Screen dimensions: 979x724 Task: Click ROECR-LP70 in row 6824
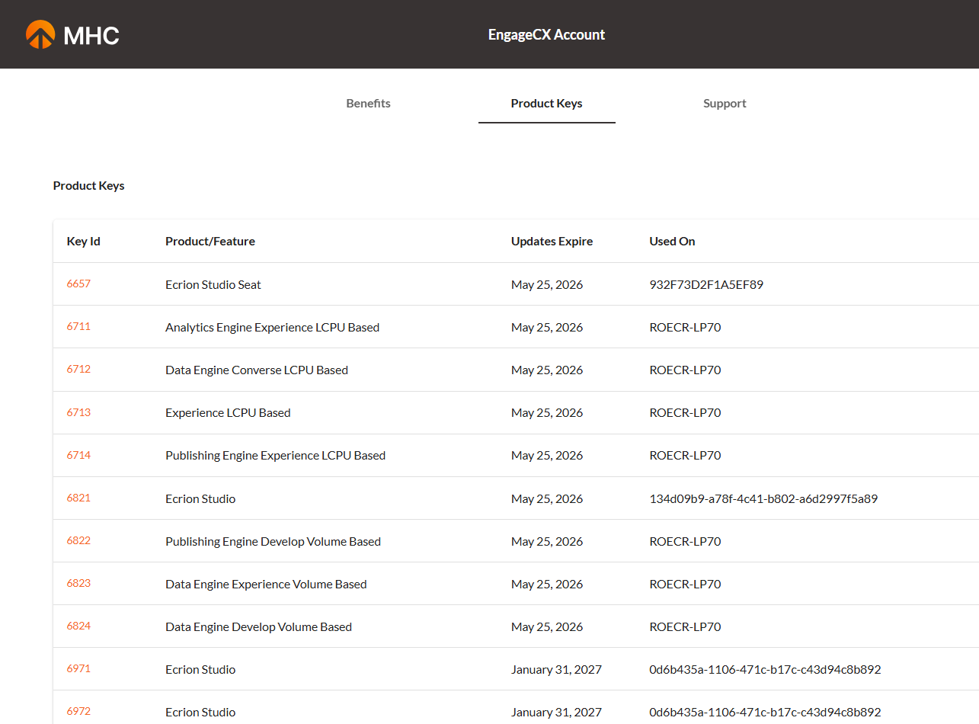[685, 626]
